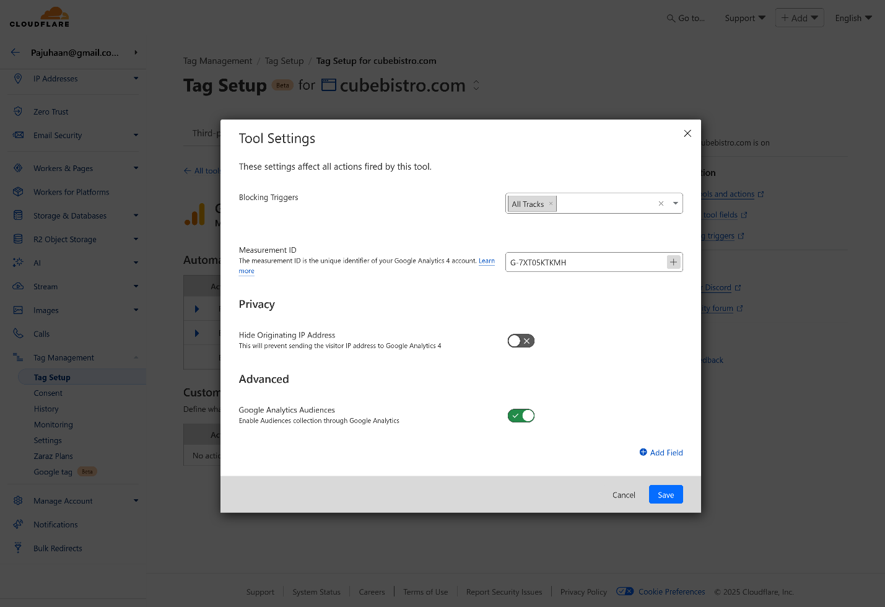885x607 pixels.
Task: Open Tag Setup in the sidebar
Action: click(52, 377)
